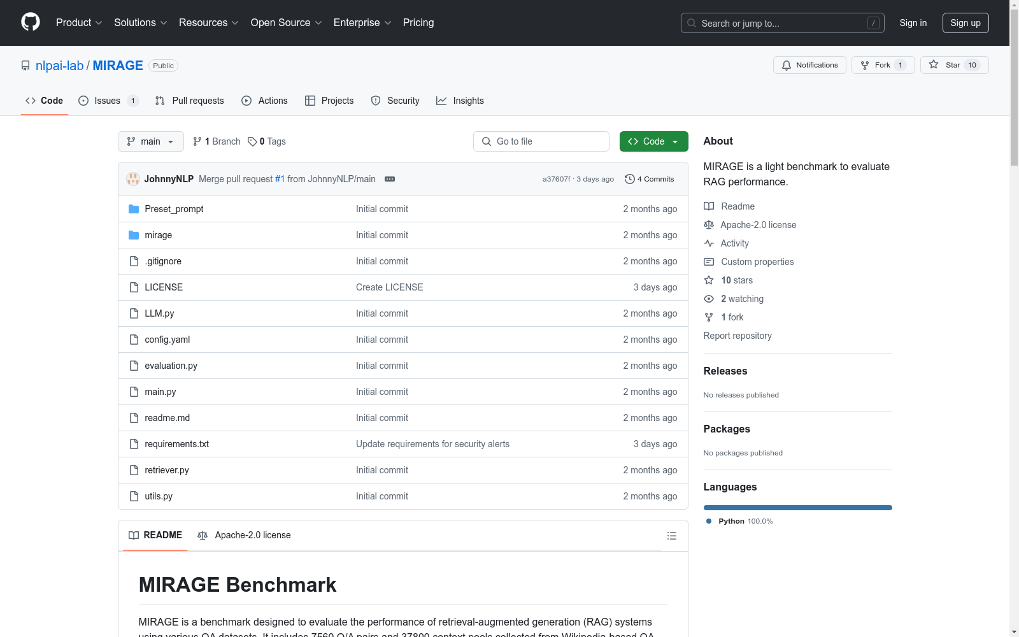Image resolution: width=1019 pixels, height=637 pixels.
Task: Click the scale icon beside Apache-2.0 license in About
Action: click(709, 225)
